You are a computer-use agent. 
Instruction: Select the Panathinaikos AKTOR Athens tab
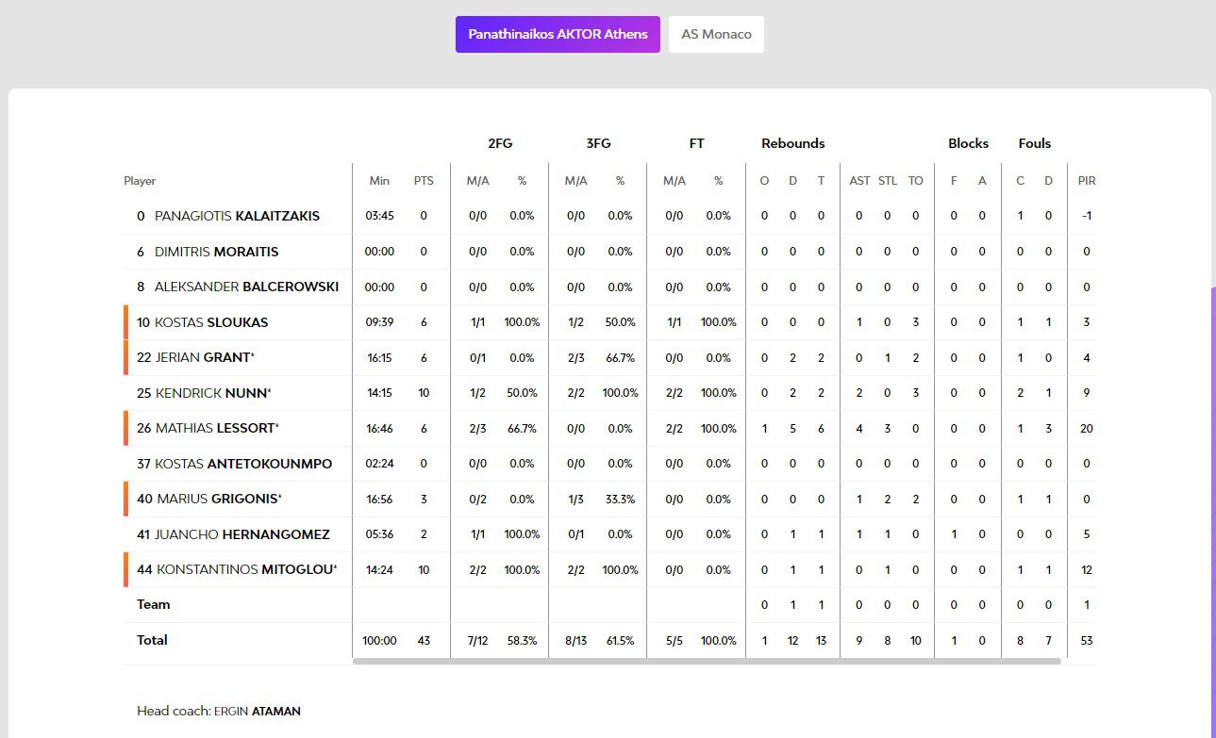pyautogui.click(x=558, y=35)
